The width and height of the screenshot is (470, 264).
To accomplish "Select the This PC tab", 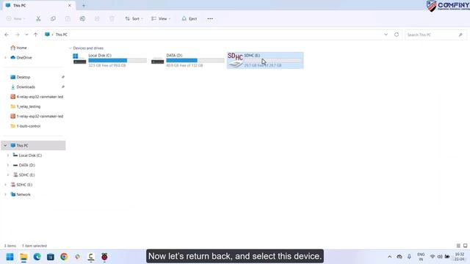I will pos(38,5).
